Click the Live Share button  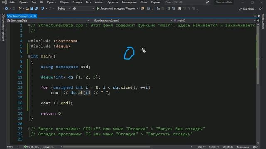pos(246,9)
